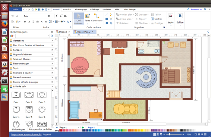This screenshot has height=137, width=211.
Task: Click the add page plus icon
Action: 83,128
